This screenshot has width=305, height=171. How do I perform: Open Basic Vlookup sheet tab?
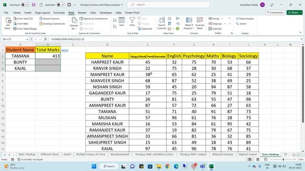(27, 154)
